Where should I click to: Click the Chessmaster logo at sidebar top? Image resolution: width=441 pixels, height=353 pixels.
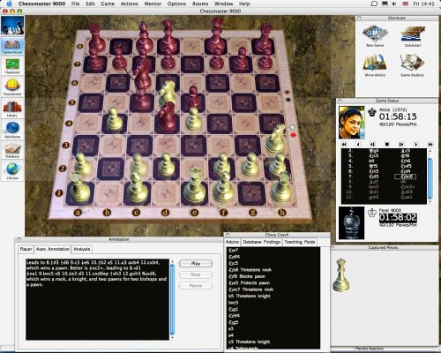coord(12,26)
